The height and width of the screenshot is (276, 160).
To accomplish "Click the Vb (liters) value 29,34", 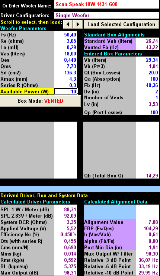I will point(152,60).
